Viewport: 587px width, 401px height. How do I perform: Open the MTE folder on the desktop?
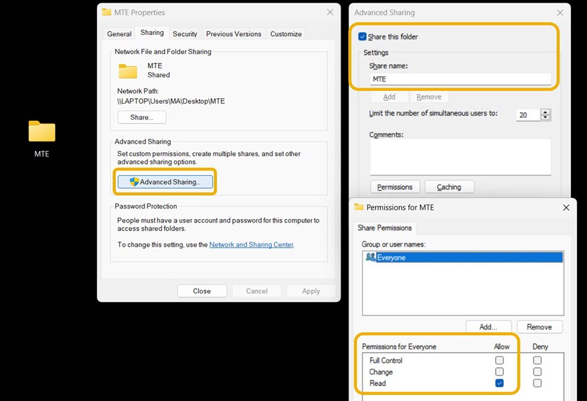pyautogui.click(x=41, y=132)
